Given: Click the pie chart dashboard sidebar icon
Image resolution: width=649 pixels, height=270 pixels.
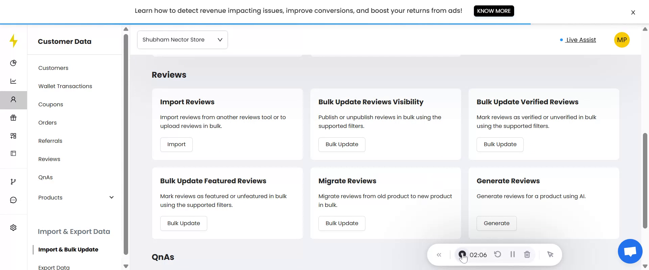Looking at the screenshot, I should [13, 63].
